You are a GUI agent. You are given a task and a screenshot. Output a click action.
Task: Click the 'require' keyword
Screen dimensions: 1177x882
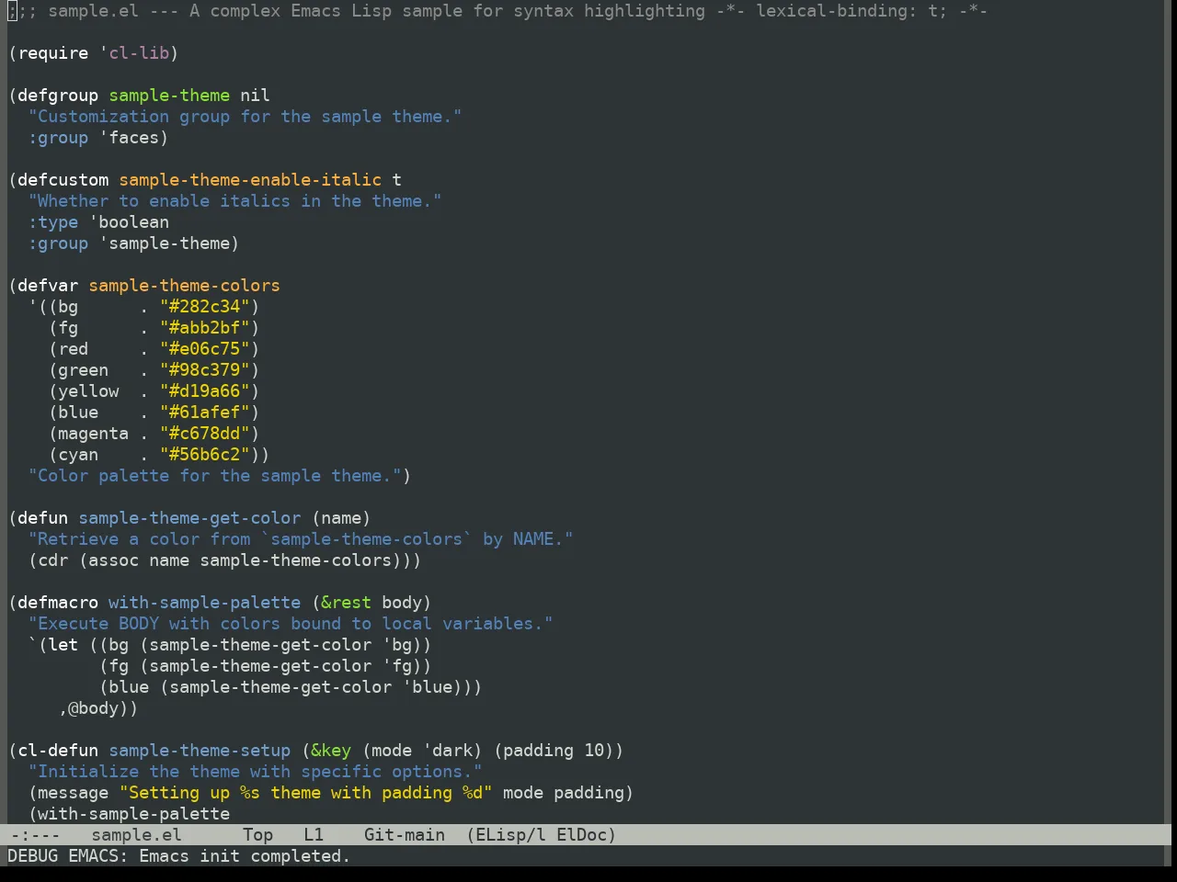pos(53,53)
